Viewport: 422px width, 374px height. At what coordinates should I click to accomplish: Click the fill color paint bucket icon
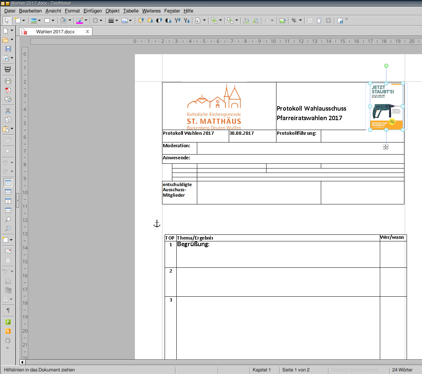pyautogui.click(x=63, y=21)
